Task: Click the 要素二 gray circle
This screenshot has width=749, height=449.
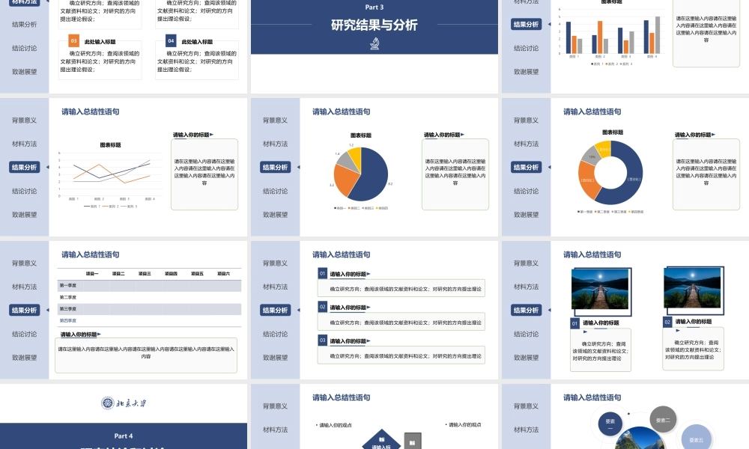Action: tap(663, 420)
